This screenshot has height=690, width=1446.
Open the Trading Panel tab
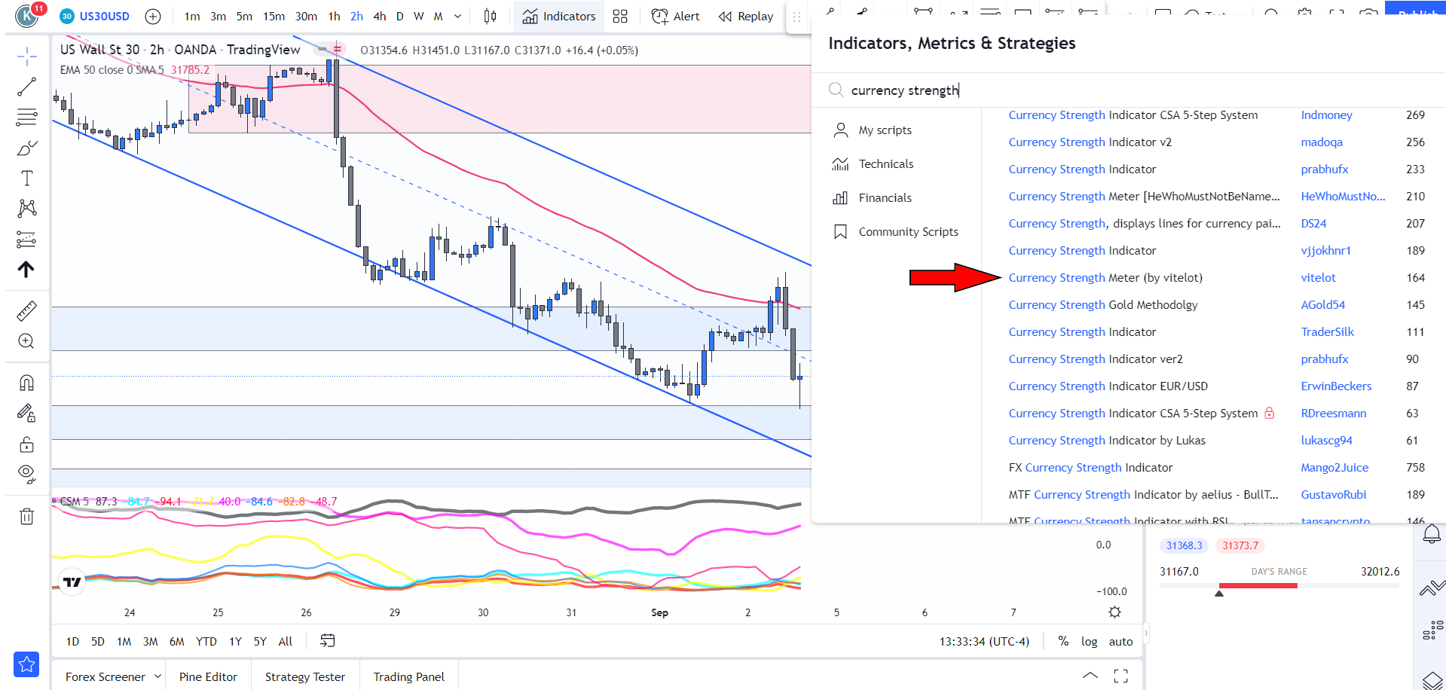(409, 676)
